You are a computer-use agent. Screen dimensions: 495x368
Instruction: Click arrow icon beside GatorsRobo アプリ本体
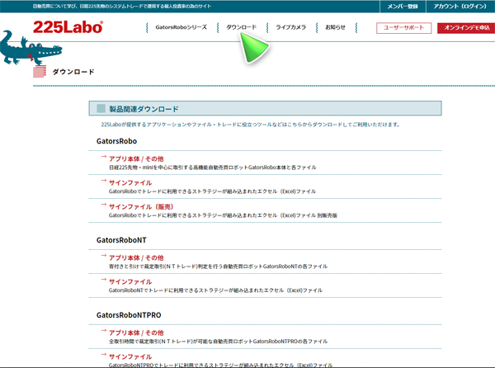(104, 157)
